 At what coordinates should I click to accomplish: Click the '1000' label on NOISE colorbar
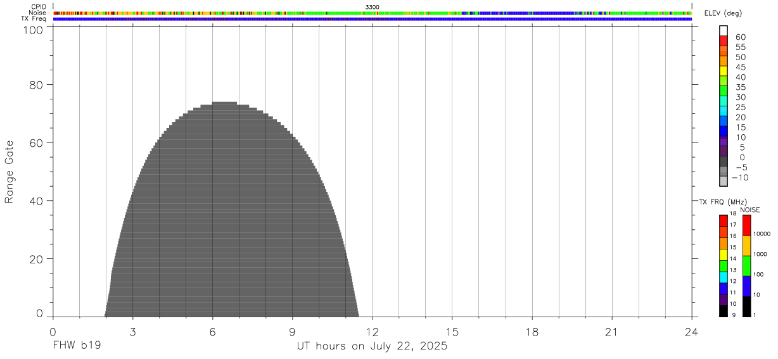[760, 254]
